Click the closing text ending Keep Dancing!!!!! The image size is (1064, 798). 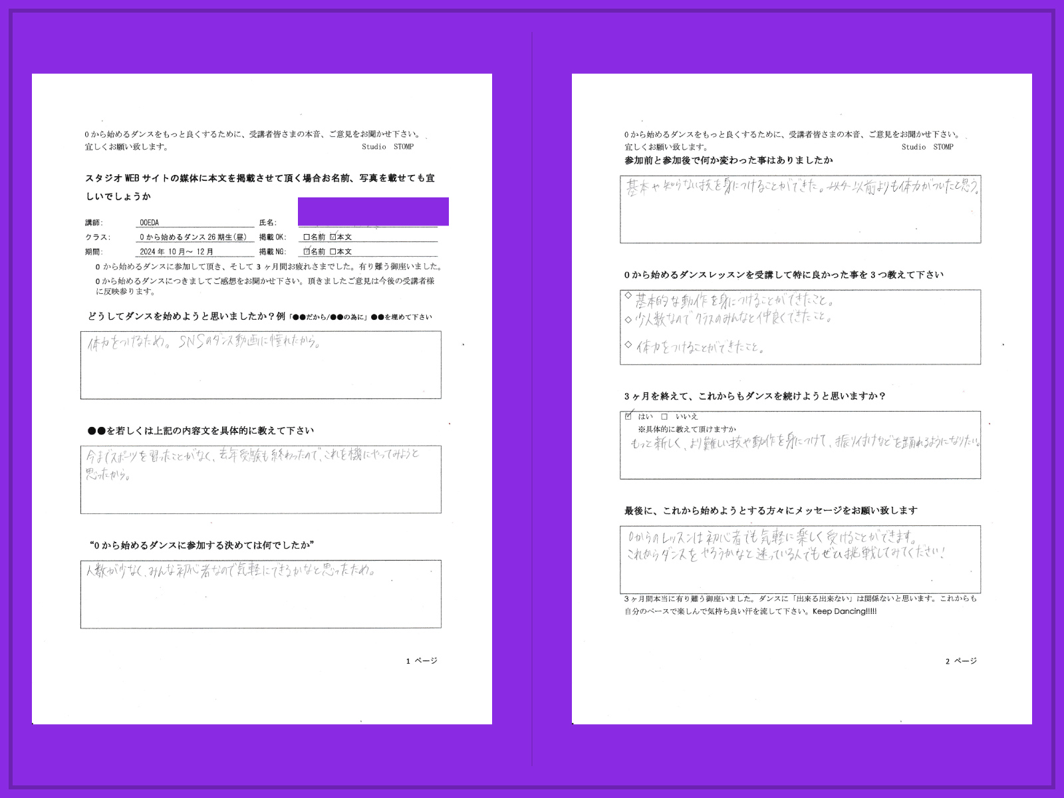tap(801, 605)
